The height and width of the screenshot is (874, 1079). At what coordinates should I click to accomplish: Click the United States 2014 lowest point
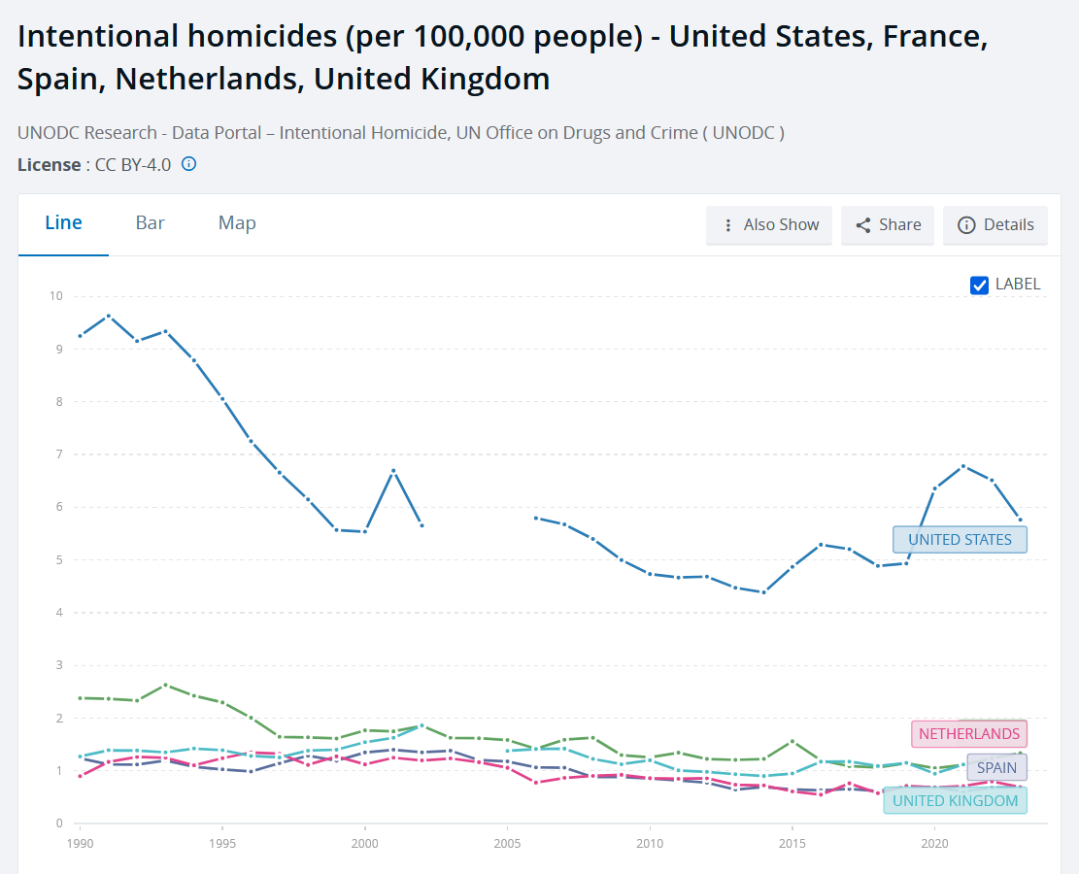pyautogui.click(x=763, y=592)
